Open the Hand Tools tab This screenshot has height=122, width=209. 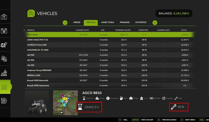(x=107, y=23)
